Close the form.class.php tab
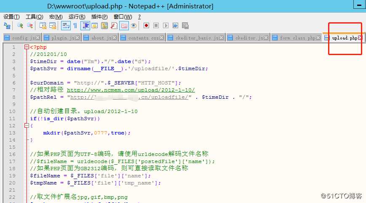Screen dimensions: 366x203 click(x=318, y=38)
